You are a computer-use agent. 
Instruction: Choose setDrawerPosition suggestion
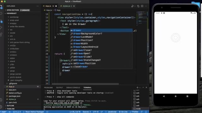101,63
